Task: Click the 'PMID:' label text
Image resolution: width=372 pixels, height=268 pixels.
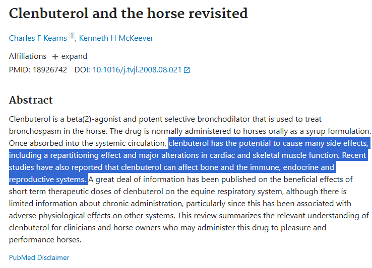Action: 20,70
